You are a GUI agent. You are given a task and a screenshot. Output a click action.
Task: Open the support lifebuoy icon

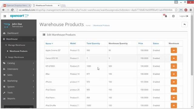click(x=173, y=16)
